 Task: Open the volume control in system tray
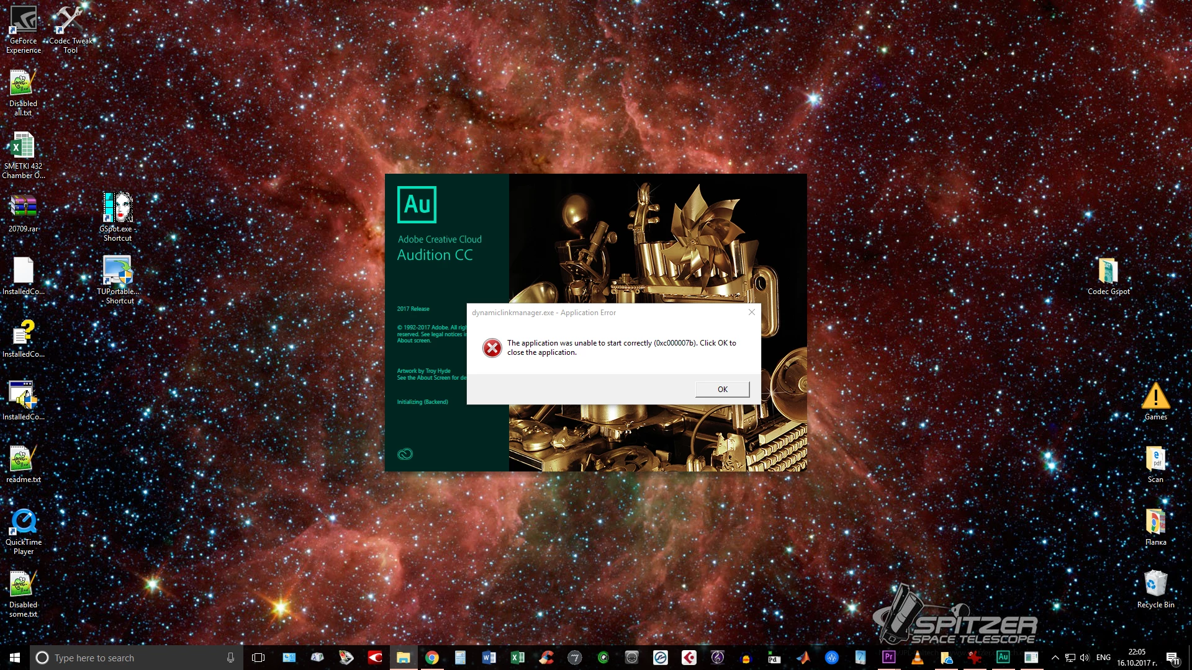coord(1085,658)
